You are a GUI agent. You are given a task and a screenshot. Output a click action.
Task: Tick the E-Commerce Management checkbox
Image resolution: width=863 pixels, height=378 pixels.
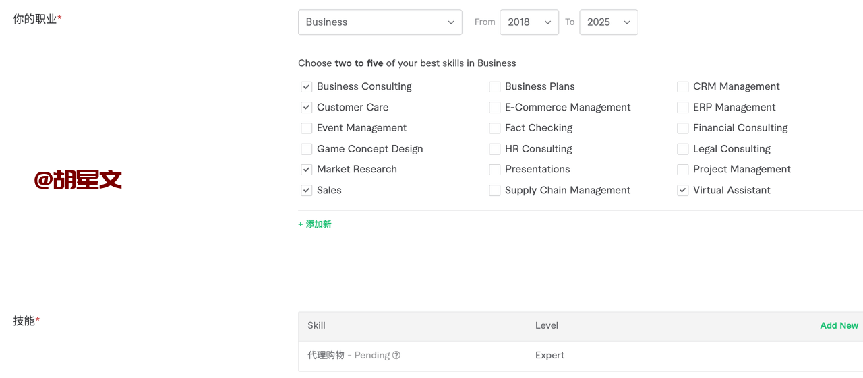495,108
